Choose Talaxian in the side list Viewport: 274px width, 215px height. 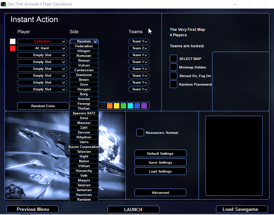(x=84, y=152)
